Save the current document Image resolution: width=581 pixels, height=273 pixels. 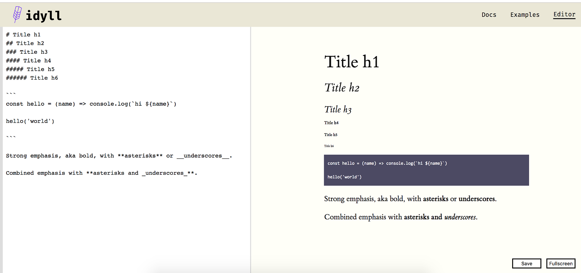coord(527,263)
